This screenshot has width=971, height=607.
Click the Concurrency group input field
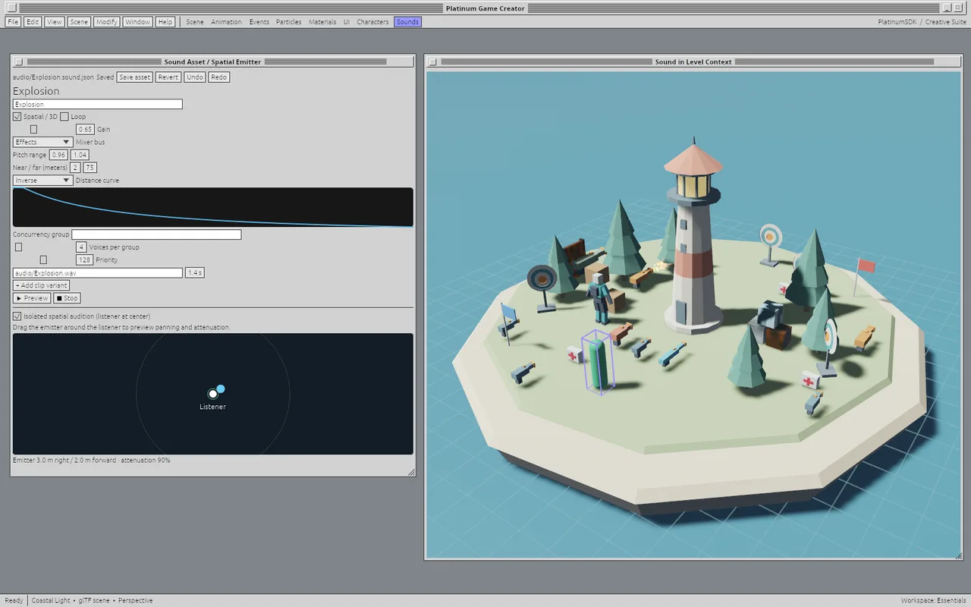pos(156,234)
